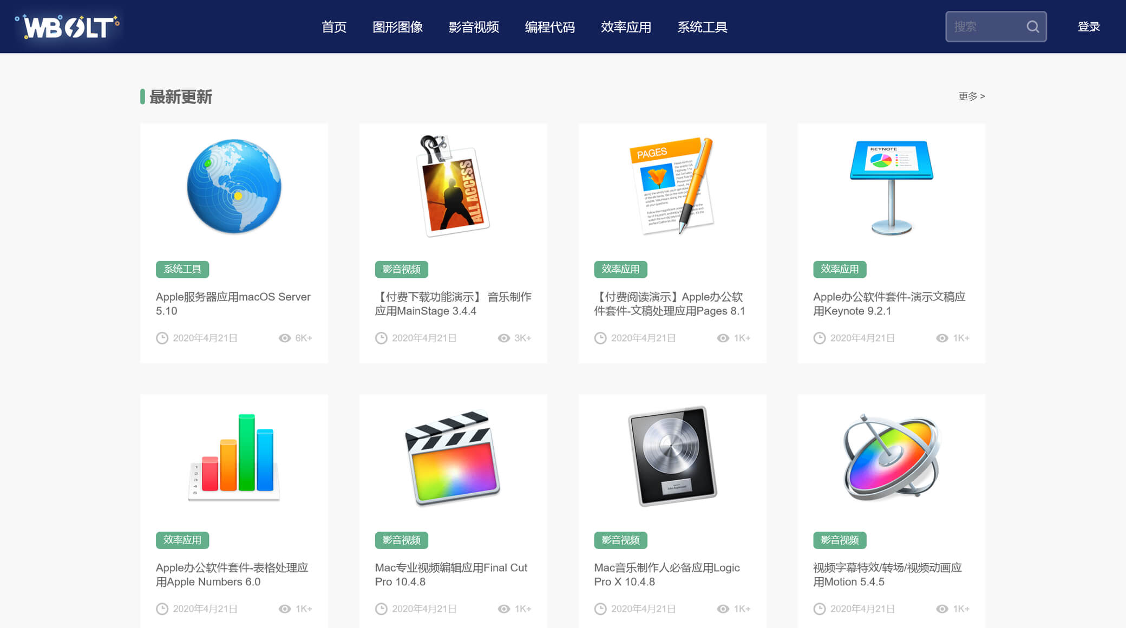
Task: Click clock icon on Motion card
Action: tap(820, 609)
